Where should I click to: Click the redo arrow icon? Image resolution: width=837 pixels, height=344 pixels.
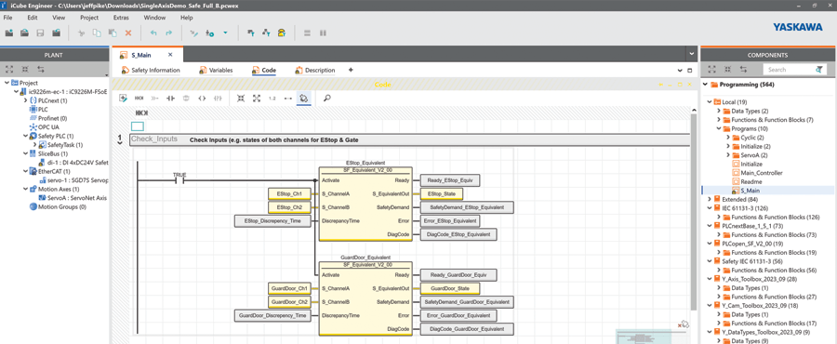point(169,33)
